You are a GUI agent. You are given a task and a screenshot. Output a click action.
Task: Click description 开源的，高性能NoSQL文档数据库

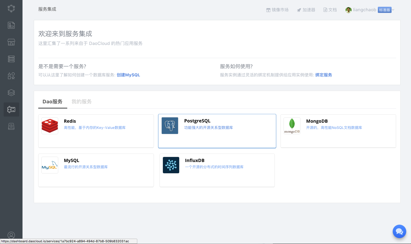click(334, 127)
